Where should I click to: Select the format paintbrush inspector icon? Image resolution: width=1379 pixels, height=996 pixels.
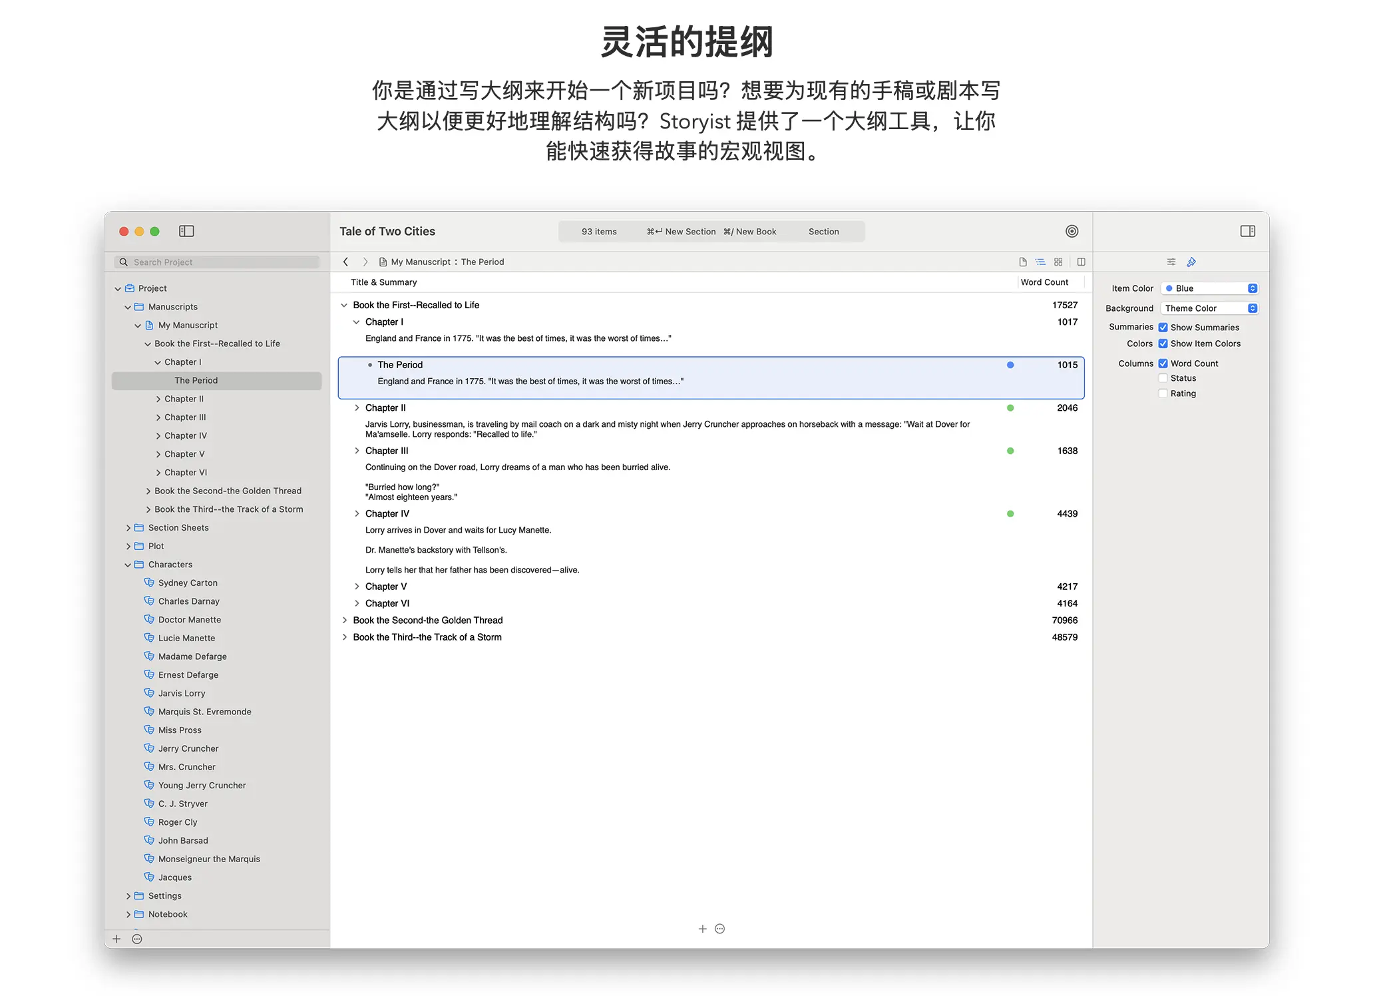click(x=1191, y=262)
